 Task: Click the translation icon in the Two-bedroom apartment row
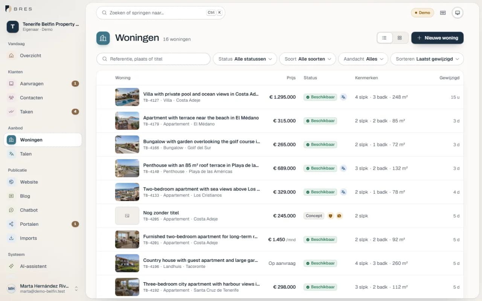tap(343, 192)
